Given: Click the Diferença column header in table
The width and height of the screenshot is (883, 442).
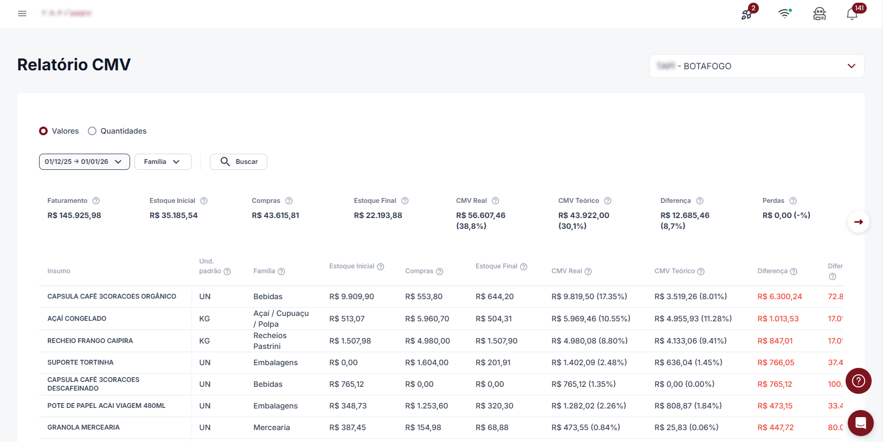Looking at the screenshot, I should tap(772, 271).
